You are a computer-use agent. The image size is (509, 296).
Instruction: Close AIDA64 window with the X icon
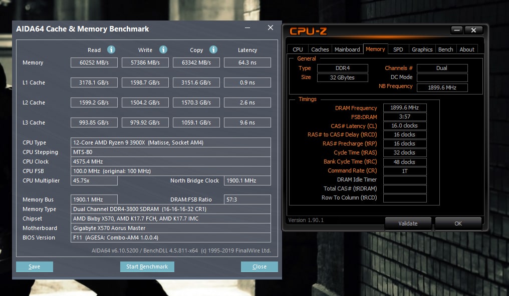point(271,28)
